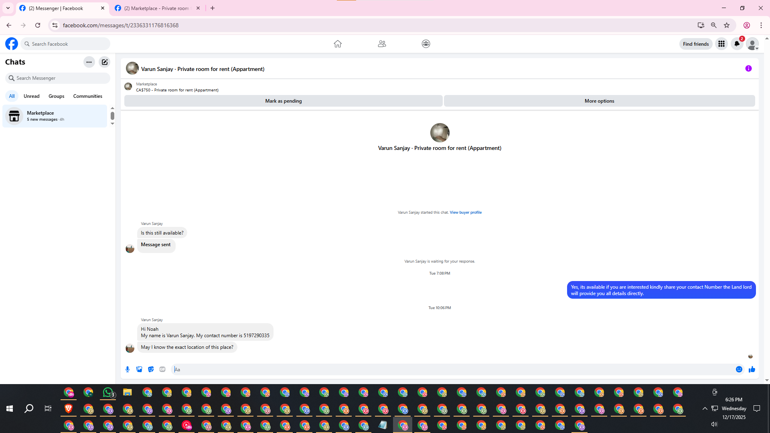Send a thumbs up like
The height and width of the screenshot is (433, 770).
(x=752, y=369)
